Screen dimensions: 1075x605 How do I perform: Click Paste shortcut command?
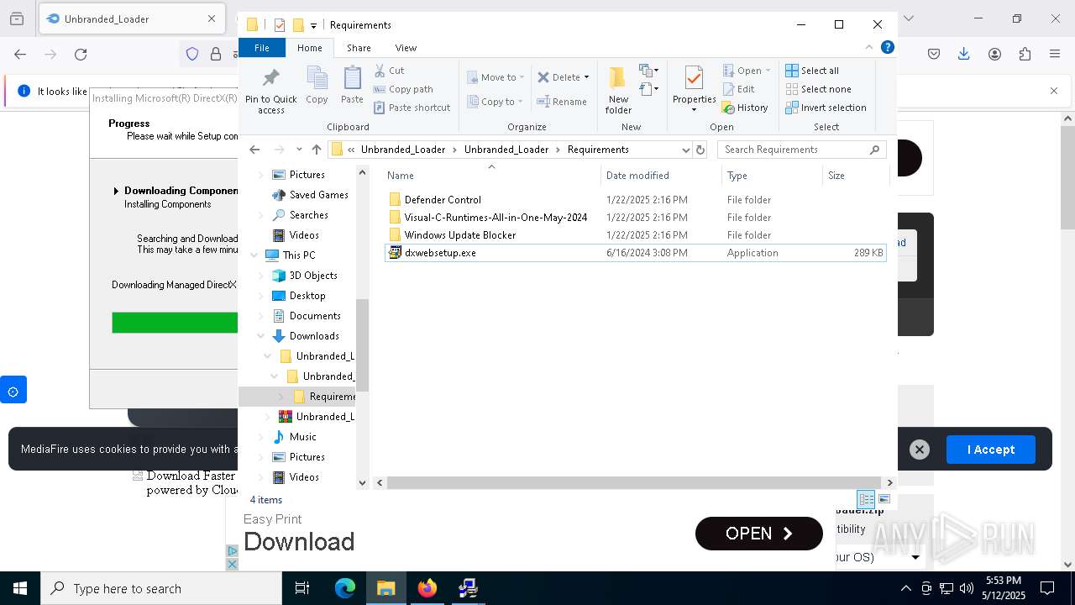412,108
